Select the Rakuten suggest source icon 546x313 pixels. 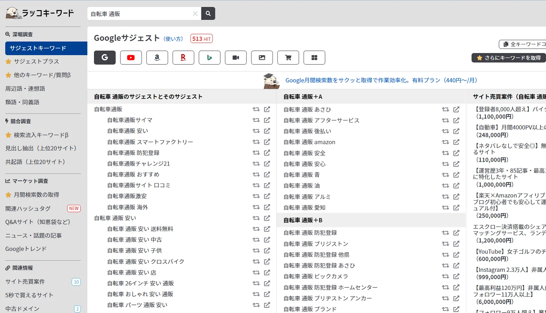[x=184, y=58]
